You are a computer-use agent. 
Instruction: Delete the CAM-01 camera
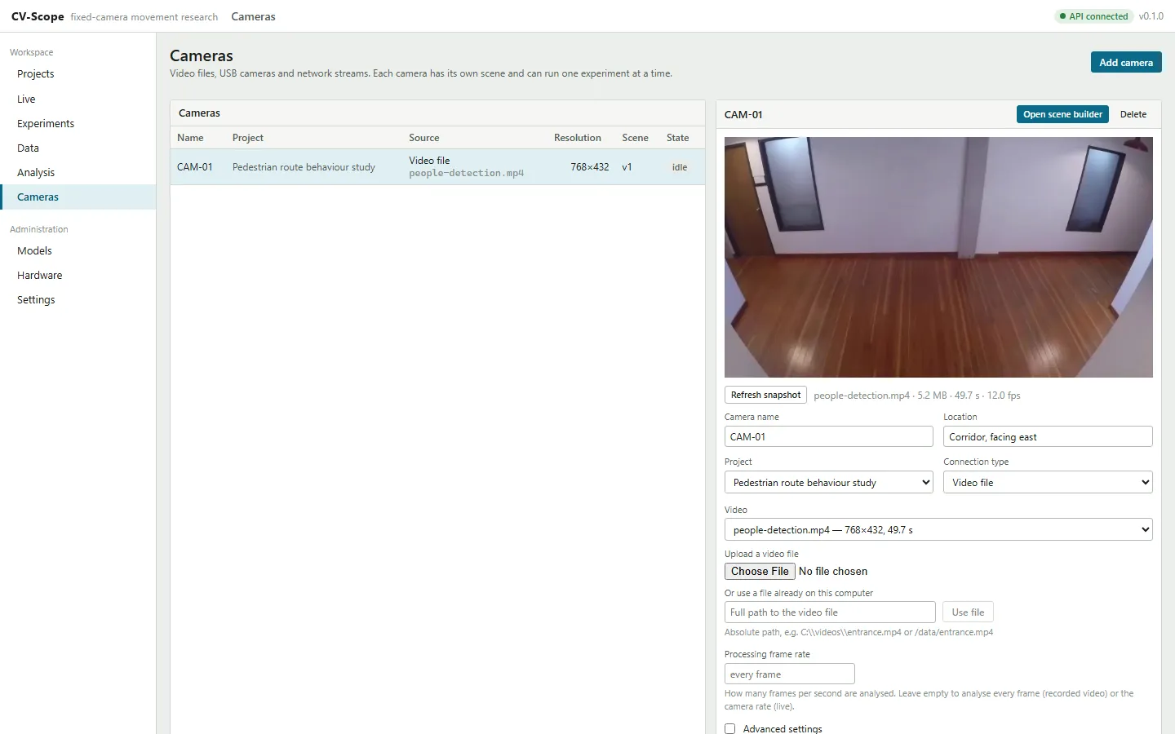(x=1133, y=114)
